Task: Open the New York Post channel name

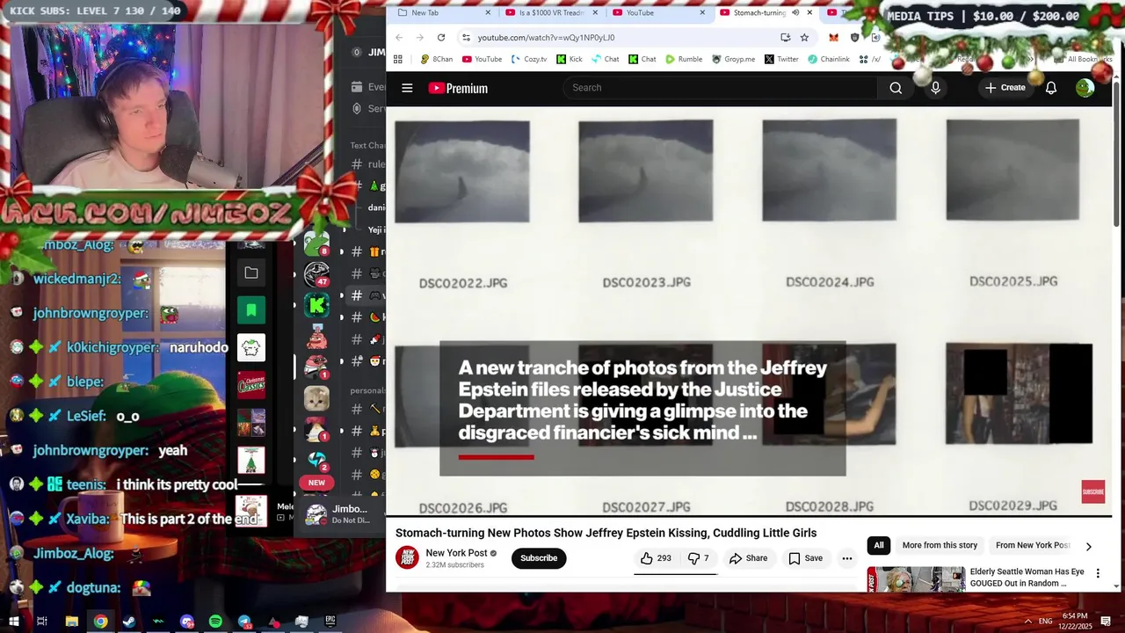Action: click(x=456, y=553)
